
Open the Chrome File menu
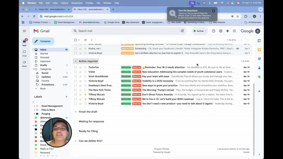point(41,3)
